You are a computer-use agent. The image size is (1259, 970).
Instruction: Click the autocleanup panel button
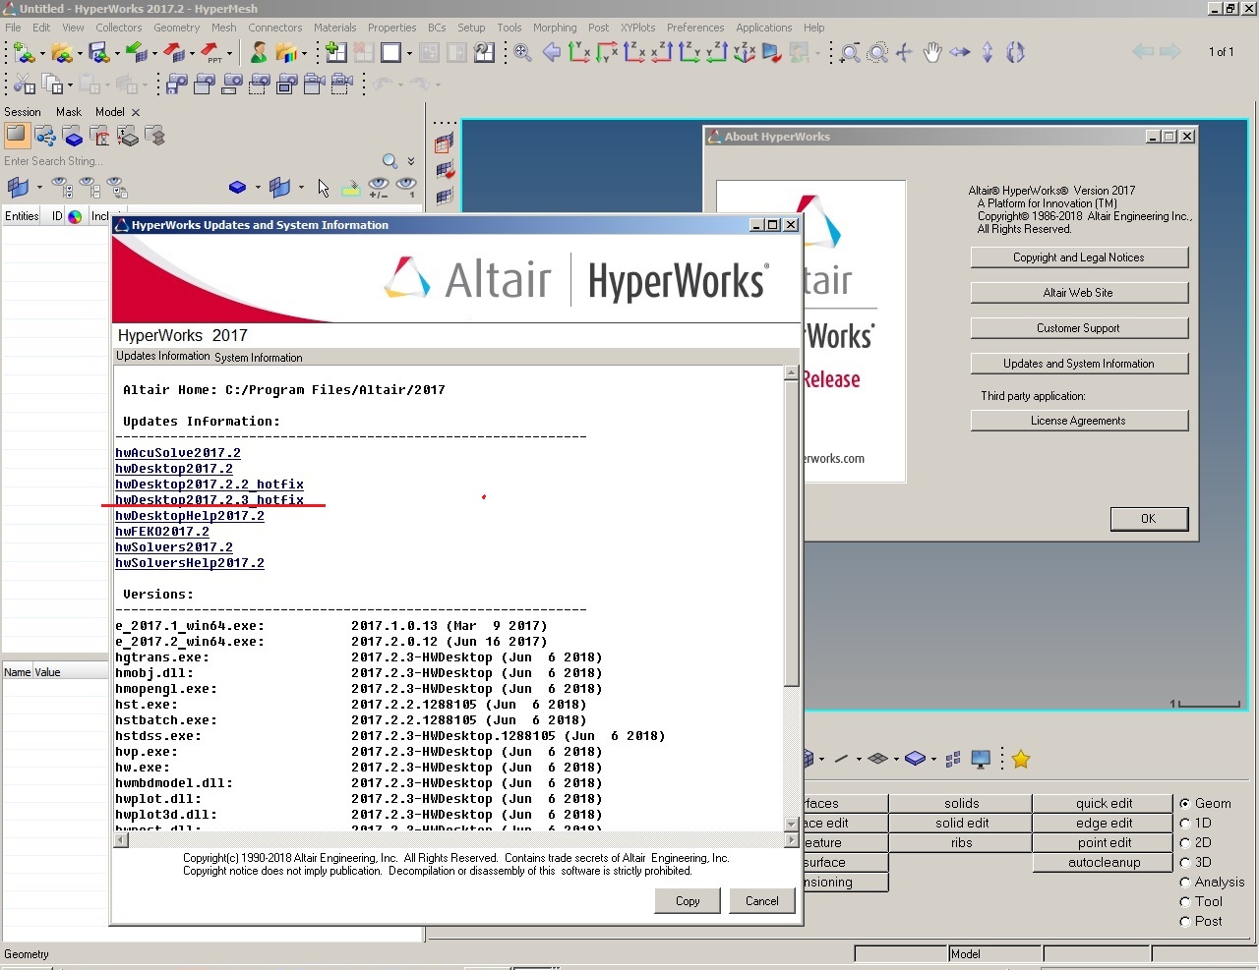click(x=1104, y=862)
